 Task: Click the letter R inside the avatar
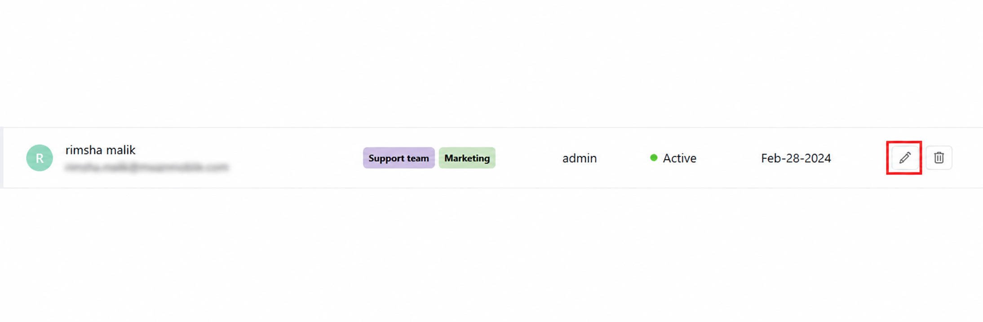(x=40, y=158)
